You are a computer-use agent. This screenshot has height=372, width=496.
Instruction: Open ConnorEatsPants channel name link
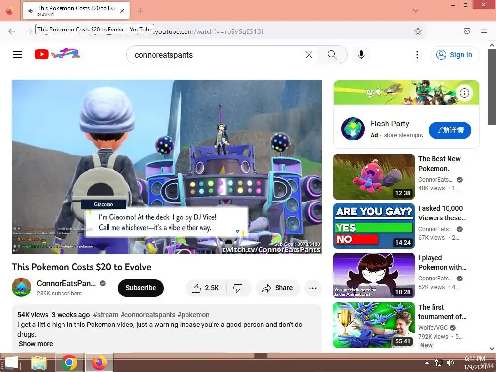(66, 283)
